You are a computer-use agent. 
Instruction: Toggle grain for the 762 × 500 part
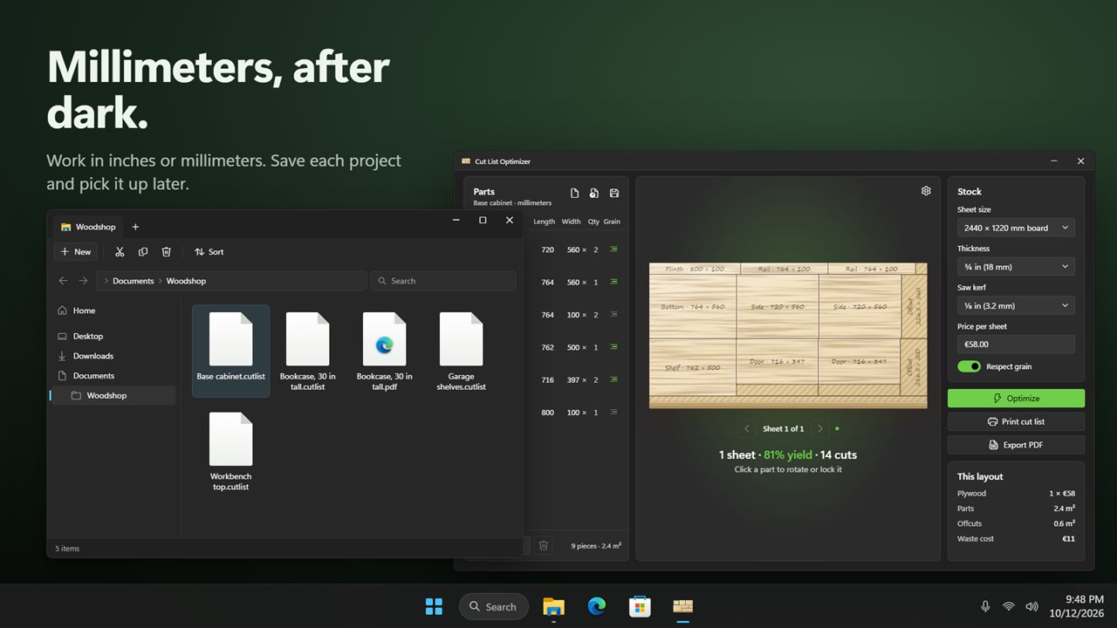[x=613, y=347]
